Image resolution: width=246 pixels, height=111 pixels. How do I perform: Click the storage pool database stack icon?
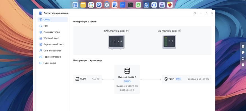pos(127,71)
